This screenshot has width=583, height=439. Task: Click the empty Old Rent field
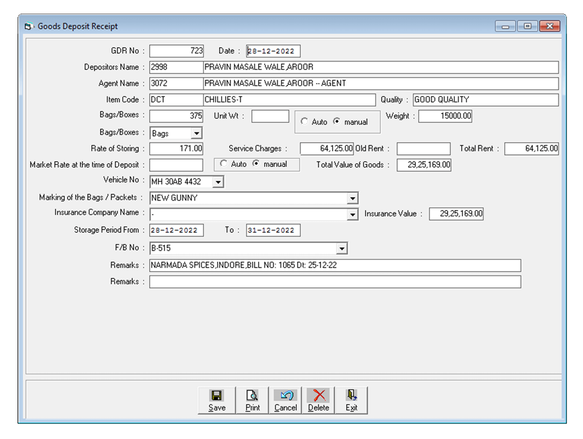pyautogui.click(x=423, y=148)
